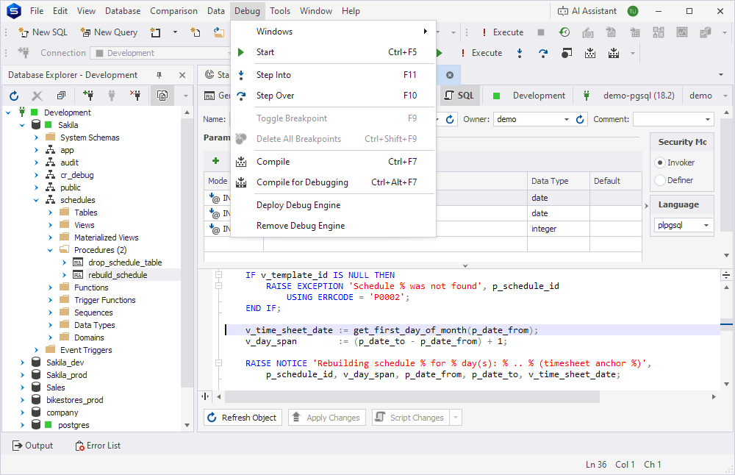The width and height of the screenshot is (735, 475).
Task: Refresh the Owner list icon
Action: [580, 120]
